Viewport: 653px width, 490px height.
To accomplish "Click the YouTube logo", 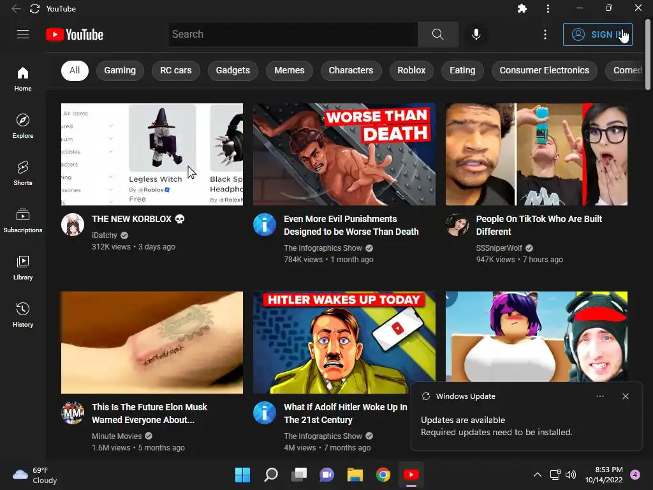I will [75, 34].
